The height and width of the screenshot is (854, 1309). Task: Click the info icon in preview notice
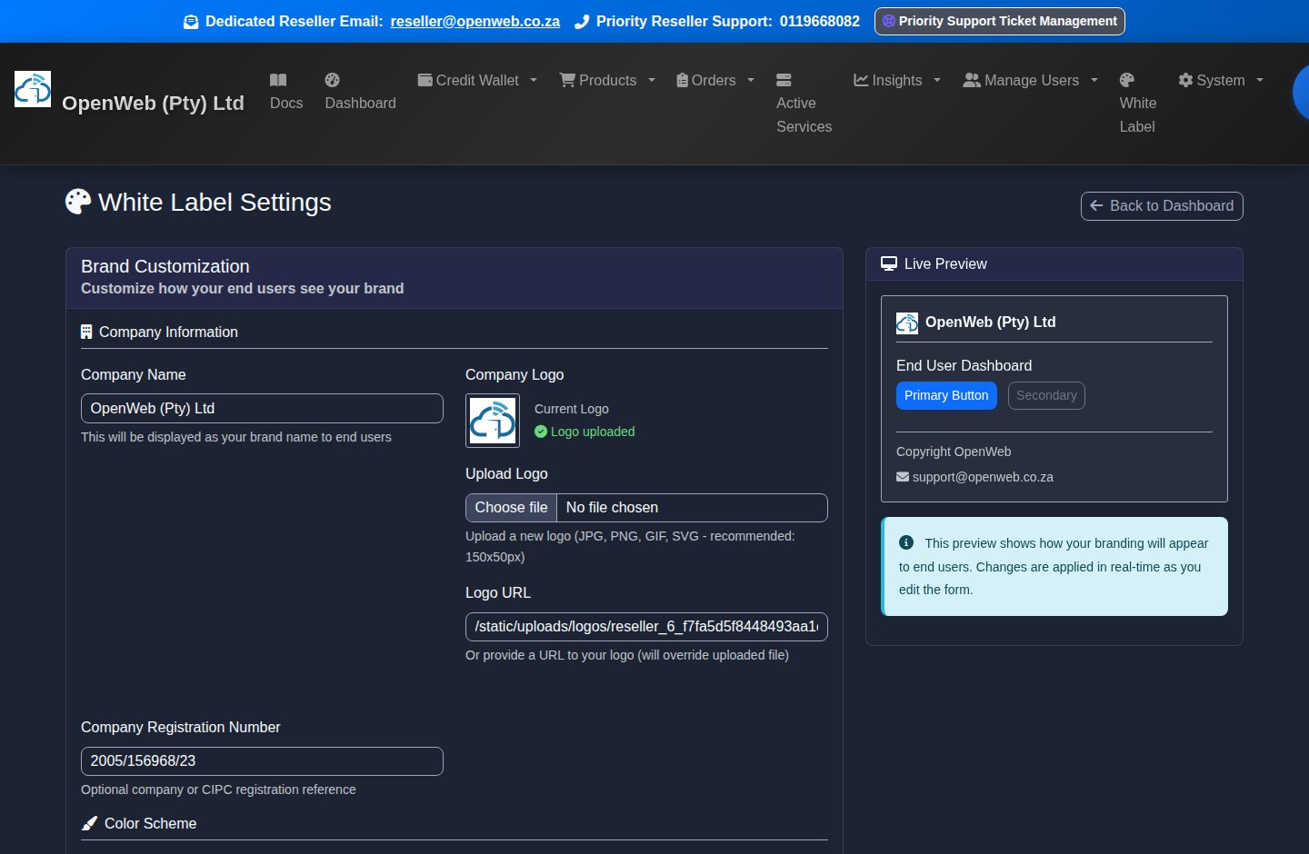pos(906,542)
